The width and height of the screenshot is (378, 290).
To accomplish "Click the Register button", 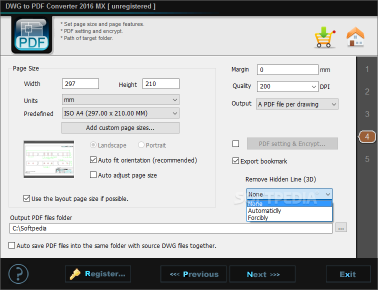I will [x=98, y=274].
